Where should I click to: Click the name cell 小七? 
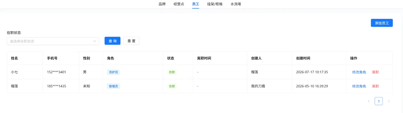(x=14, y=72)
